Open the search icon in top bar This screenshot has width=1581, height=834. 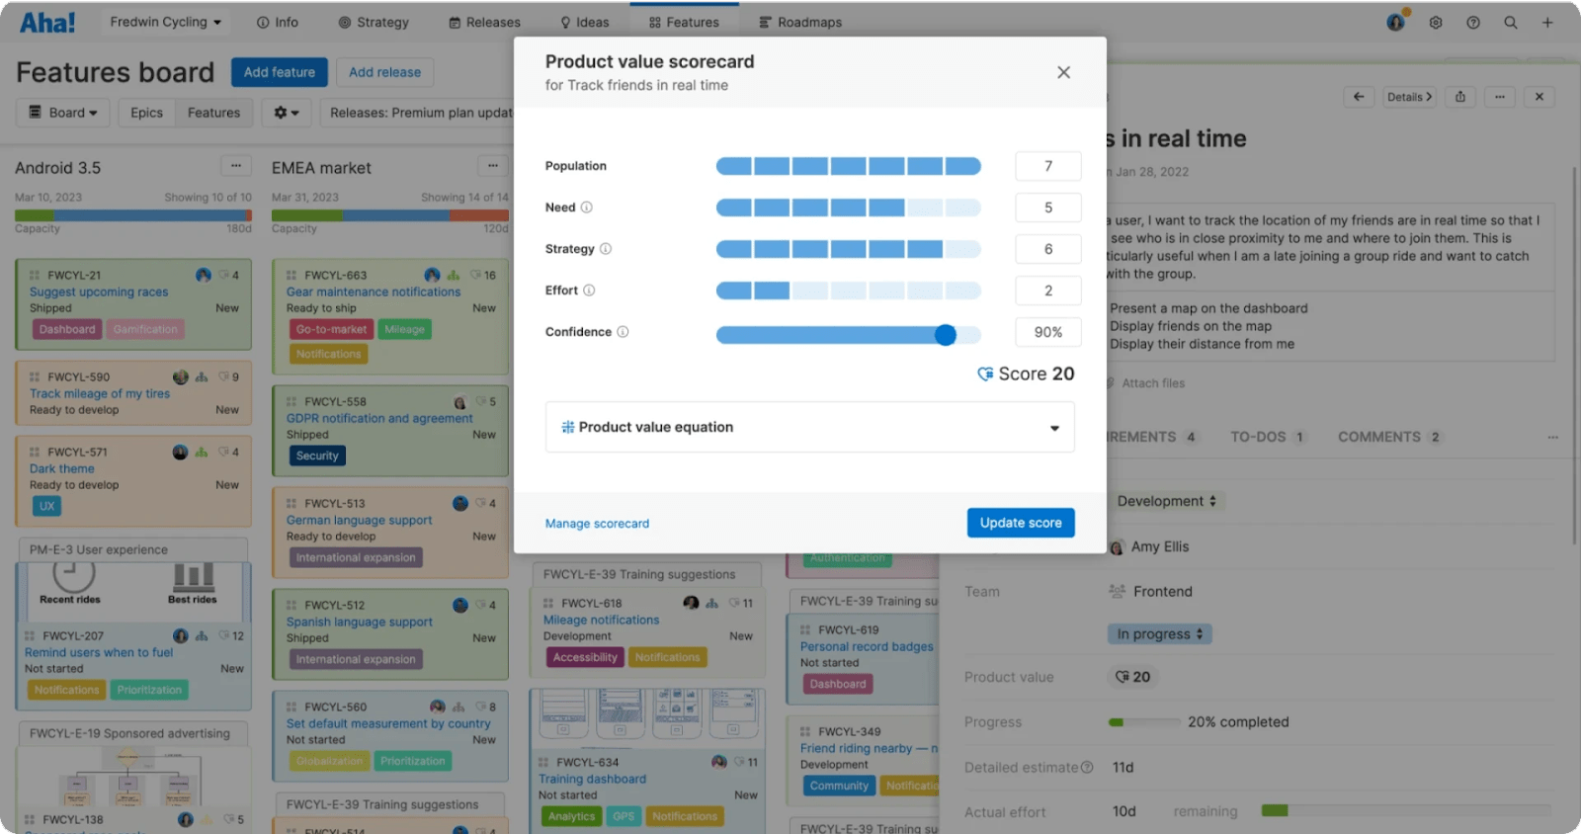(1510, 22)
